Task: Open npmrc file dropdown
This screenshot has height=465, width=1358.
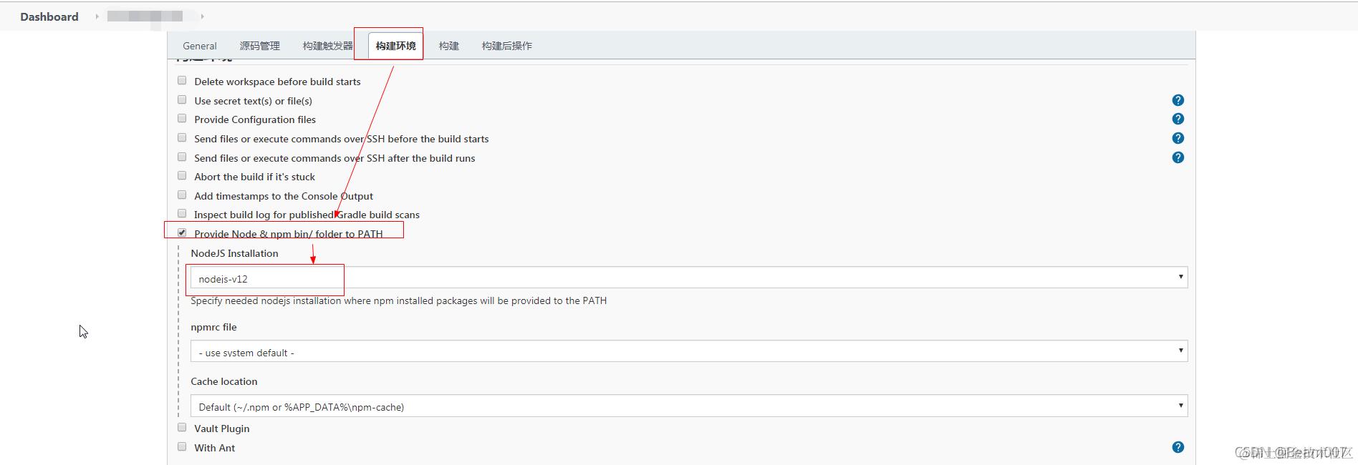Action: tap(689, 351)
